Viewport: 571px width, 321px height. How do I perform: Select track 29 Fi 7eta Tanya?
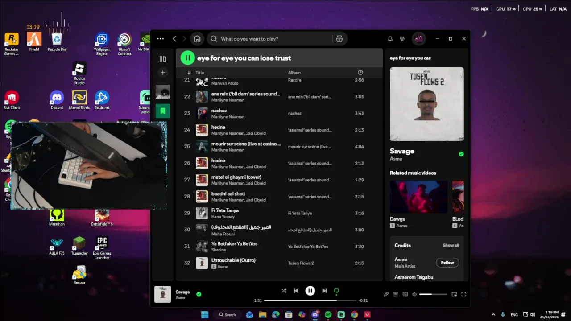tap(279, 213)
